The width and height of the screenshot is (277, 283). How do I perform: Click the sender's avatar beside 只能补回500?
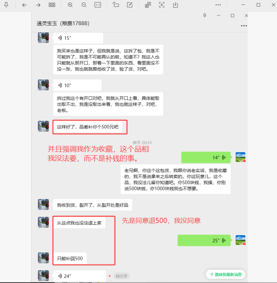(x=43, y=258)
